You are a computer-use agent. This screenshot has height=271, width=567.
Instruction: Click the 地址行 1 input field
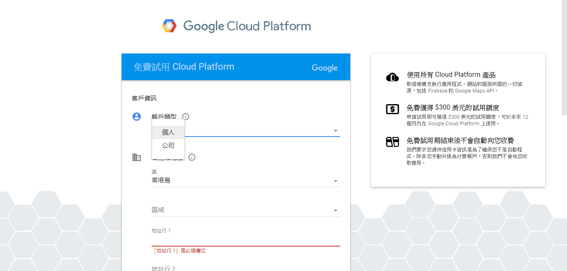(x=246, y=240)
